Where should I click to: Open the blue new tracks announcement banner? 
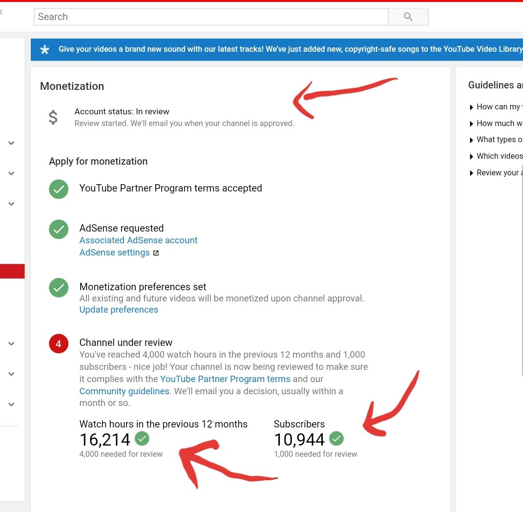pyautogui.click(x=277, y=49)
